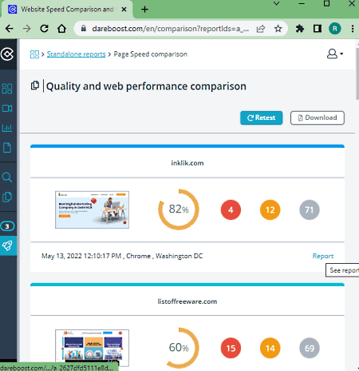
Task: Click the browser back arrow
Action: [10, 29]
